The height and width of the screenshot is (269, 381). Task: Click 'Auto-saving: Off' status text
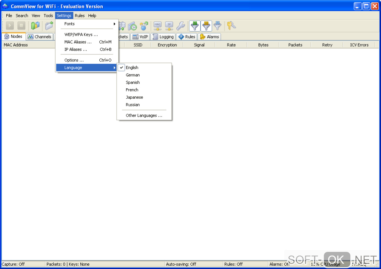pos(181,264)
